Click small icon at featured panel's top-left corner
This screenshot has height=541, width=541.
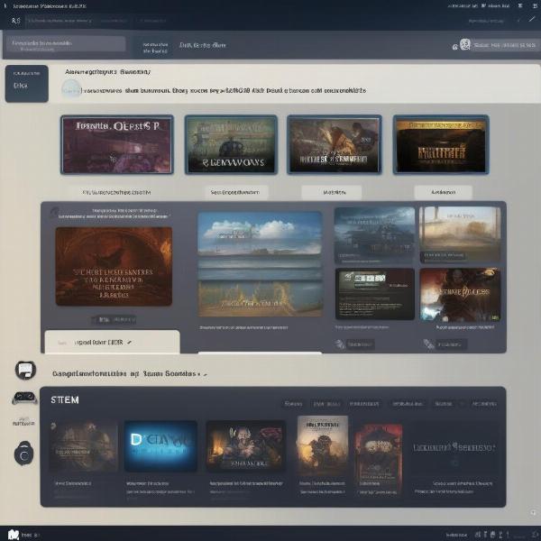(54, 212)
